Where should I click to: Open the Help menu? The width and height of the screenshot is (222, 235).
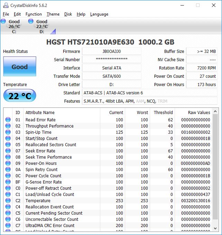point(81,14)
